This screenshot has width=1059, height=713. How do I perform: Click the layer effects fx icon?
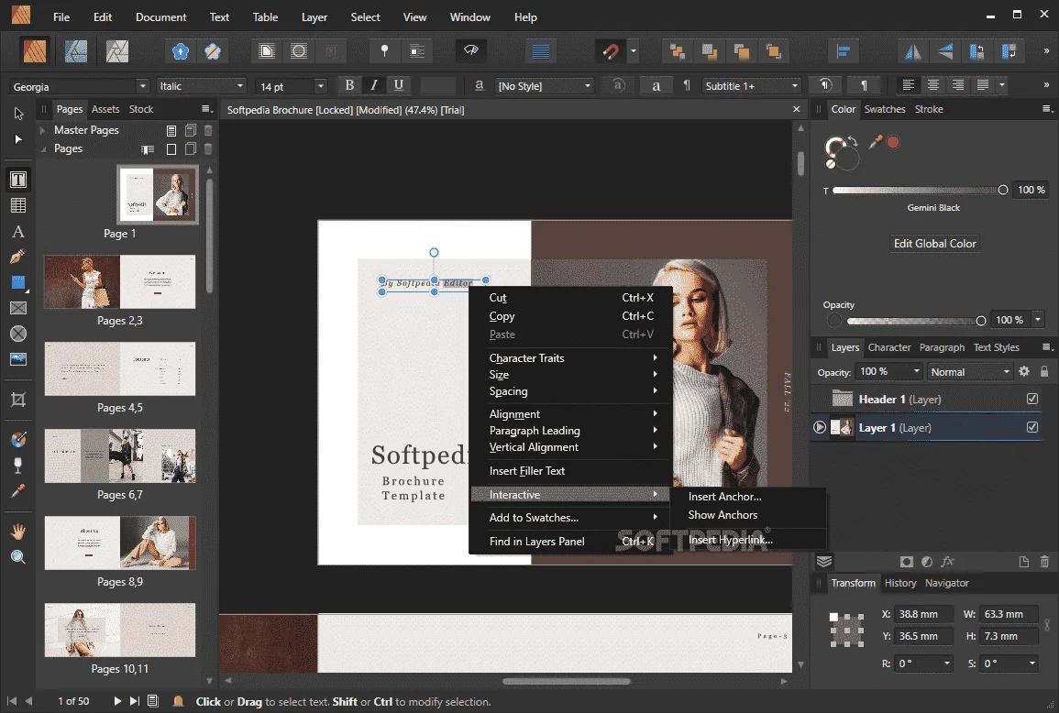coord(947,561)
